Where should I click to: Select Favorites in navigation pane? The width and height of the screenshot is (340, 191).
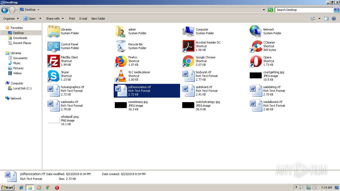pyautogui.click(x=16, y=28)
